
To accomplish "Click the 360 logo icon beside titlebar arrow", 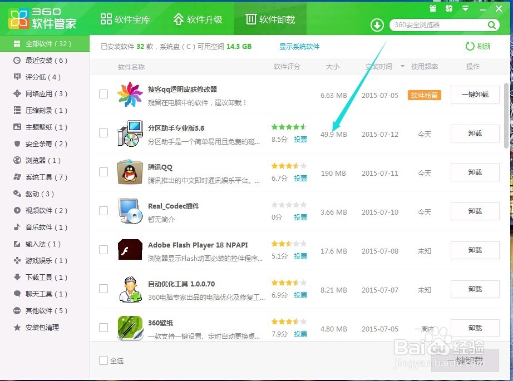I will [x=448, y=8].
